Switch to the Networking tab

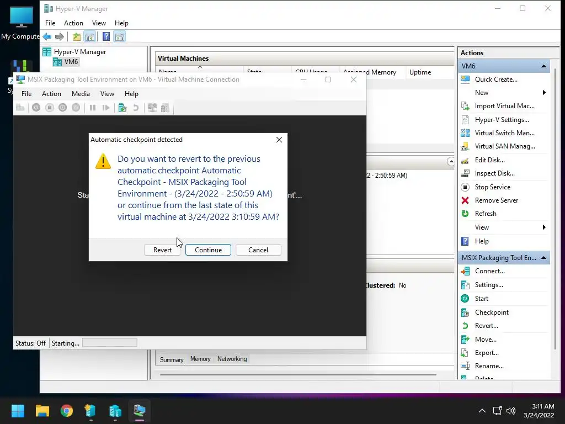(x=232, y=359)
